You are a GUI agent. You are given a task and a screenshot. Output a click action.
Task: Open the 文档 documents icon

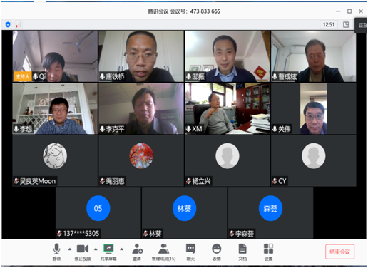point(242,252)
